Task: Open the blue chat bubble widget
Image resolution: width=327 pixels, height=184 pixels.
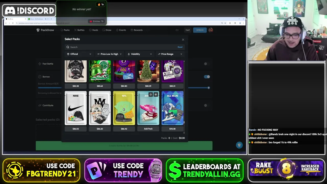Action: (239, 145)
